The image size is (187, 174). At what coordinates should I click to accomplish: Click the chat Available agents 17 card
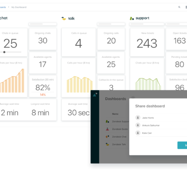tap(43, 63)
